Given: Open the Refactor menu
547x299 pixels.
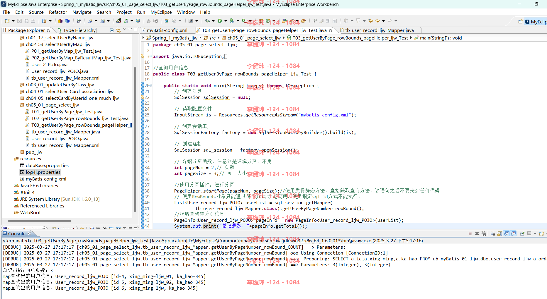Looking at the screenshot, I should coord(58,12).
